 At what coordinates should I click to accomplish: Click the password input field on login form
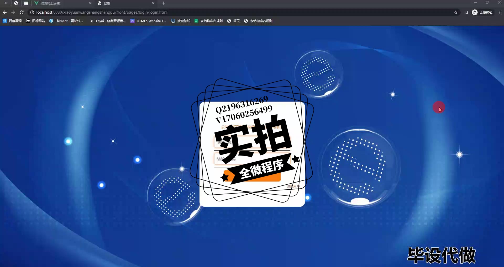pos(252,159)
